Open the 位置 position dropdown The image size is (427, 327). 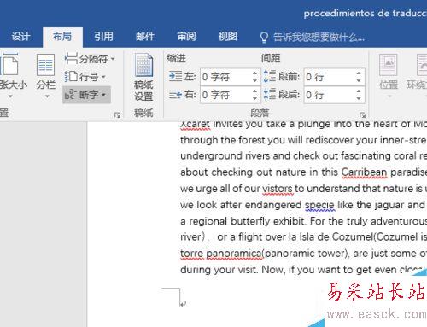tap(389, 76)
